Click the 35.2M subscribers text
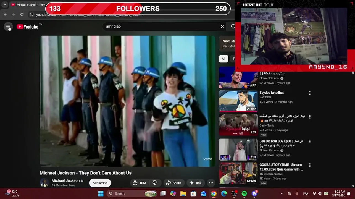355x199 pixels. 63,185
